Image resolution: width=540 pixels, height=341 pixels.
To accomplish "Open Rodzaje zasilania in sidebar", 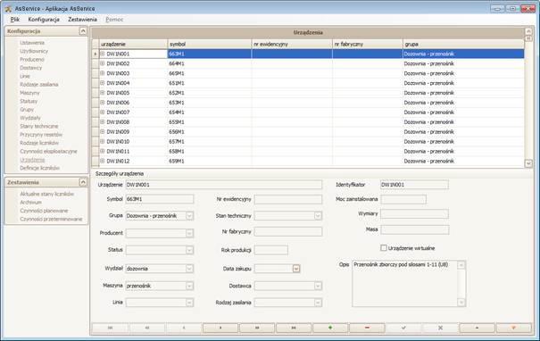I will point(39,85).
